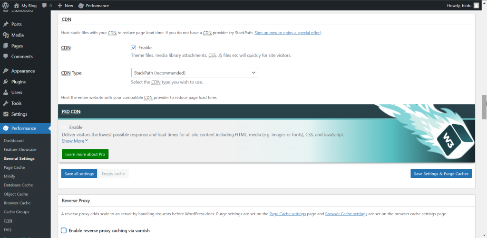The width and height of the screenshot is (487, 238).
Task: Open Comments icon in sidebar
Action: pos(6,56)
